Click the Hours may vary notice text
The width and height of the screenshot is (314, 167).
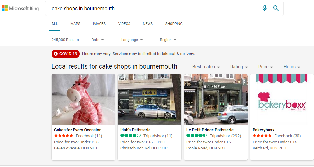coord(138,54)
